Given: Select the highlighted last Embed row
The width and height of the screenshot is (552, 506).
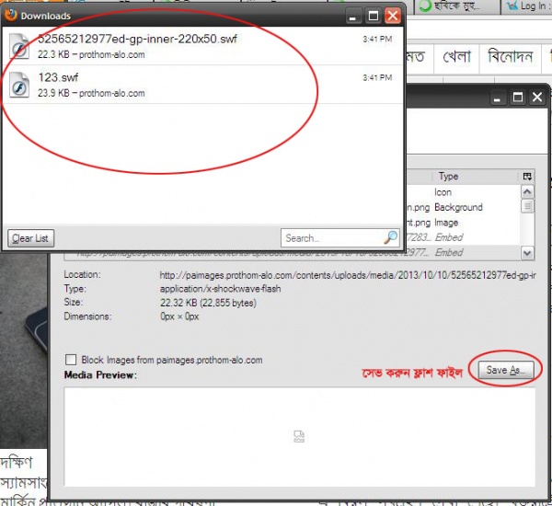Looking at the screenshot, I should pos(293,253).
